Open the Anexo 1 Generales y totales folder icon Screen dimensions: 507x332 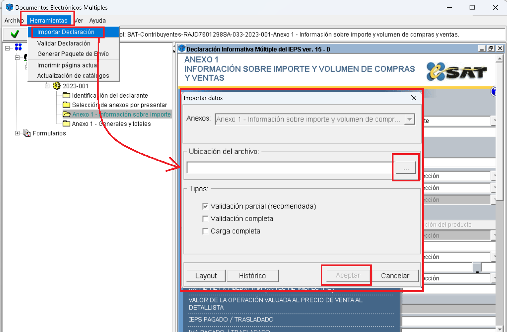click(x=67, y=124)
